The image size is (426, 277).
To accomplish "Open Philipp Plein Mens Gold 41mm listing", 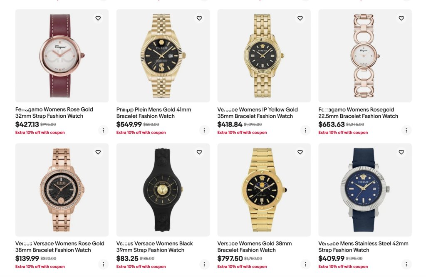I will pyautogui.click(x=154, y=113).
